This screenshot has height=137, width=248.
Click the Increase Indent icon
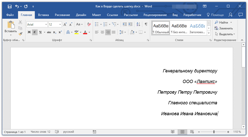[130, 24]
